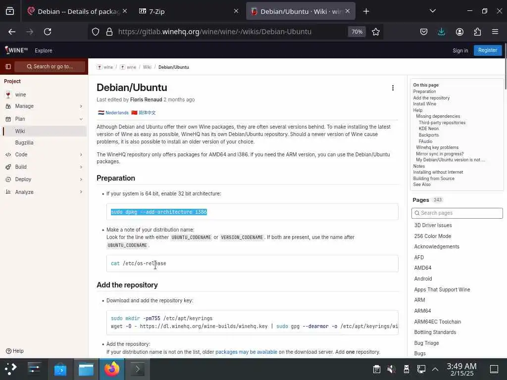Open Firefox application hamburger menu
Viewport: 507px width, 380px height.
point(495,32)
